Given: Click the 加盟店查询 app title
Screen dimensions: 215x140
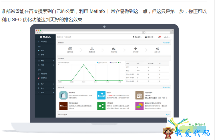Looking at the screenshot, I should click(x=148, y=93).
